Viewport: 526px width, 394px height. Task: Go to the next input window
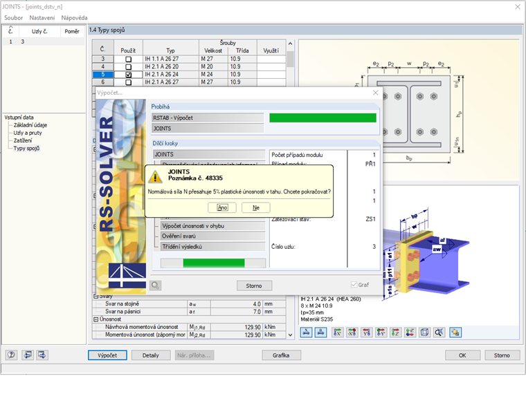[x=42, y=355]
